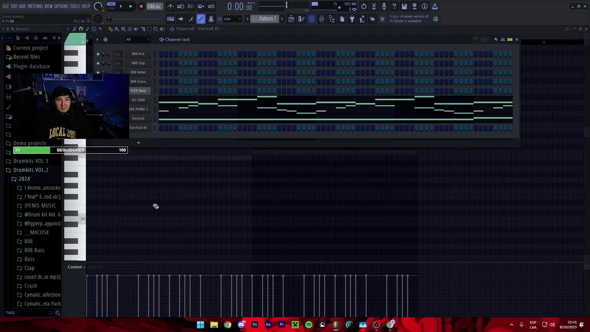
Task: Open the playlist view icon
Action: (291, 19)
